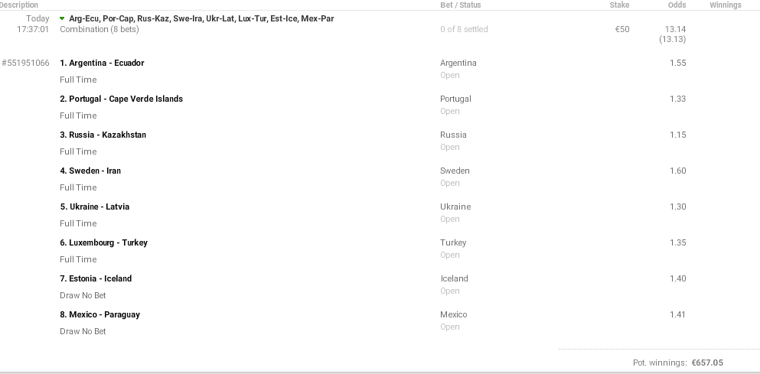Click the Description column header
760x374 pixels.
(18, 5)
